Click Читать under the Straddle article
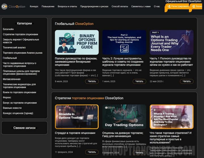Viewport: 204px width, 158px height. (92, 152)
